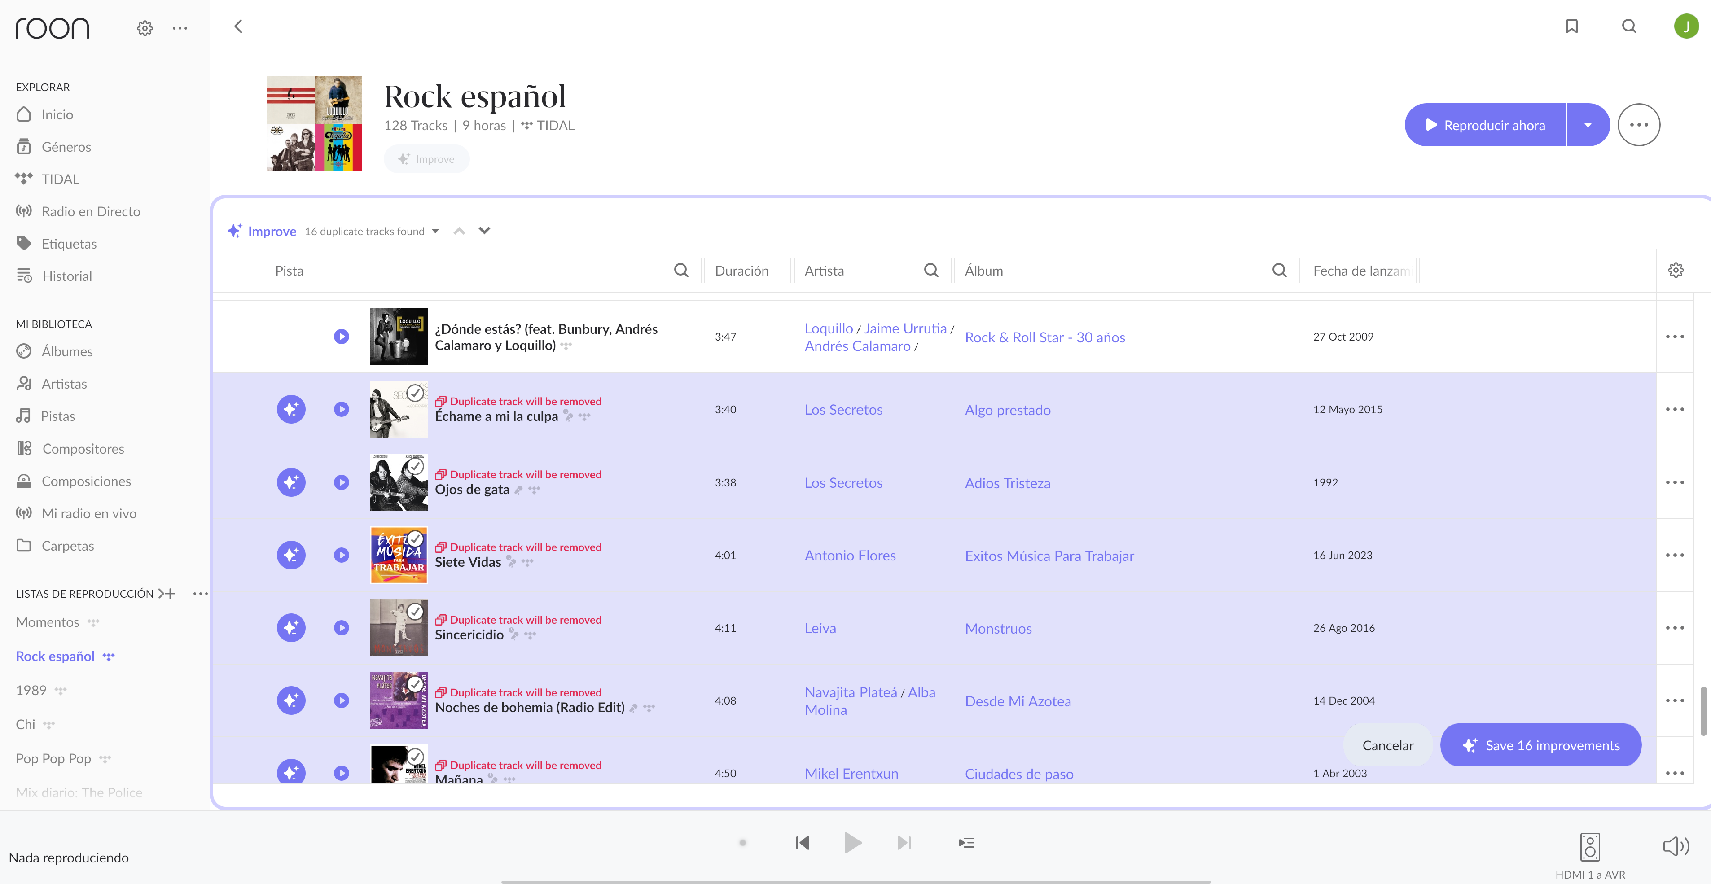Open the green J profile avatar

1686,26
